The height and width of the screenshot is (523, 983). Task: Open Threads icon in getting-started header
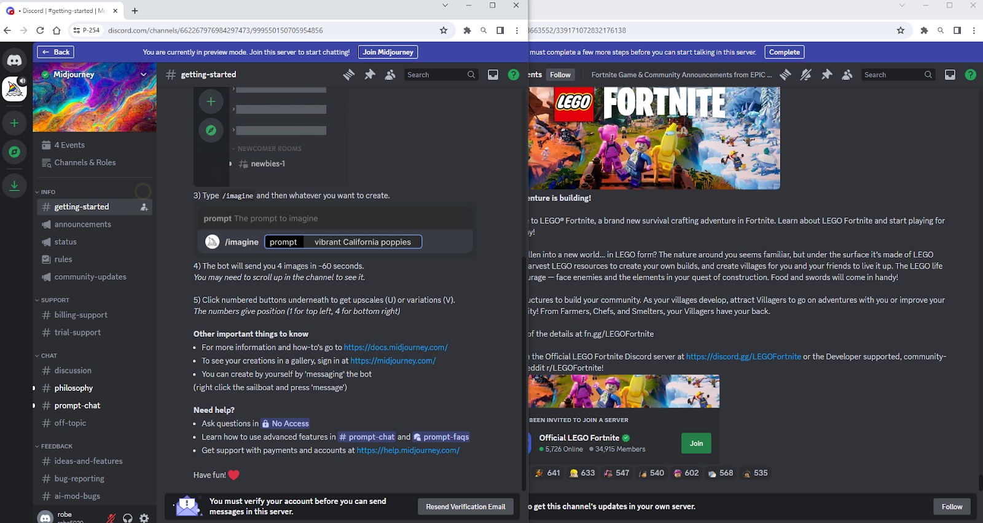[349, 74]
